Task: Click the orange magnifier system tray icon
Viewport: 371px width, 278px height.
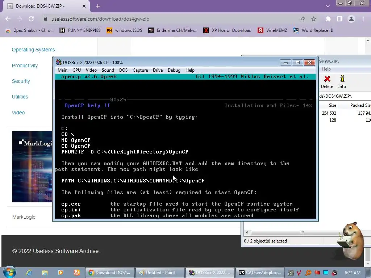Action: 308,273
